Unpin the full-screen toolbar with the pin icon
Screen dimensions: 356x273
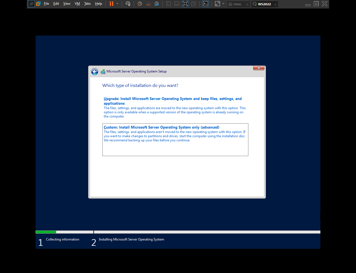31,4
